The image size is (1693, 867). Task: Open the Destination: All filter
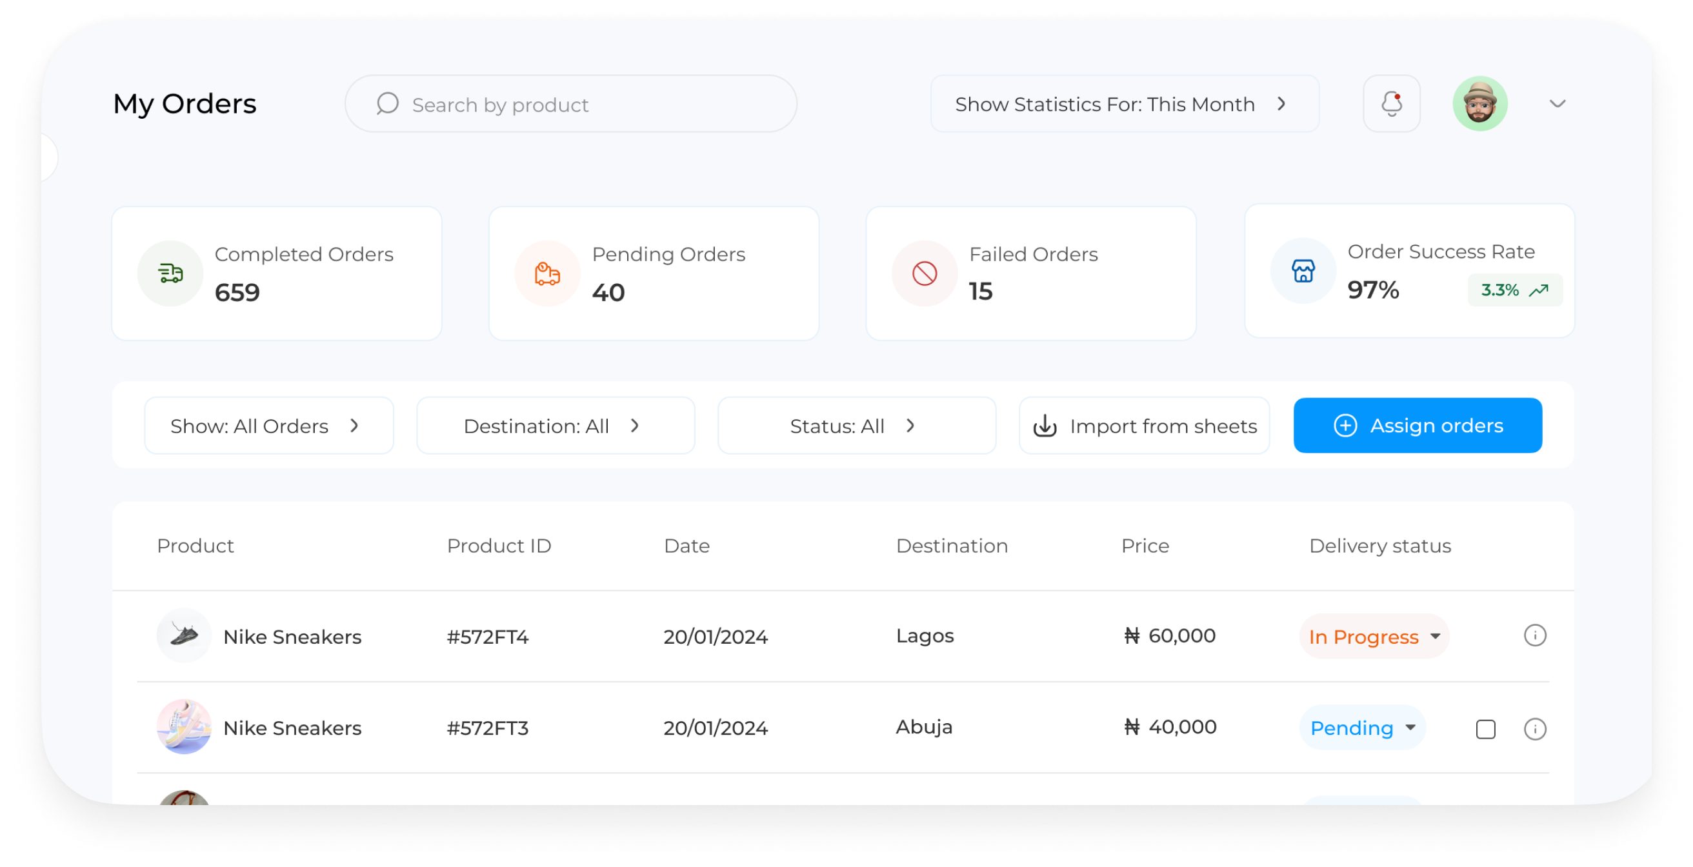[556, 425]
